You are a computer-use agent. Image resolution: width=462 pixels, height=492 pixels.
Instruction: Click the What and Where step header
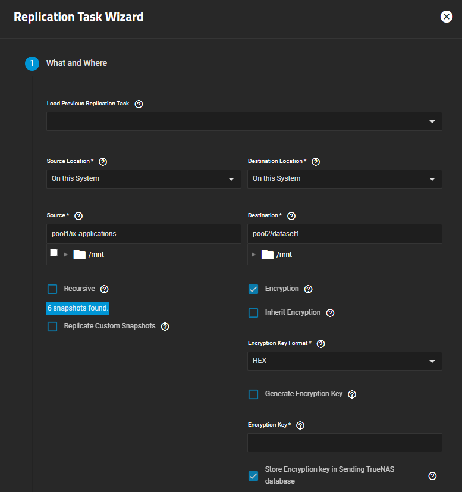coord(76,63)
